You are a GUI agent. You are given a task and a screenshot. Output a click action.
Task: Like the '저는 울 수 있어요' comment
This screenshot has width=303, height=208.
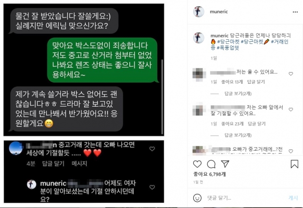(x=291, y=73)
